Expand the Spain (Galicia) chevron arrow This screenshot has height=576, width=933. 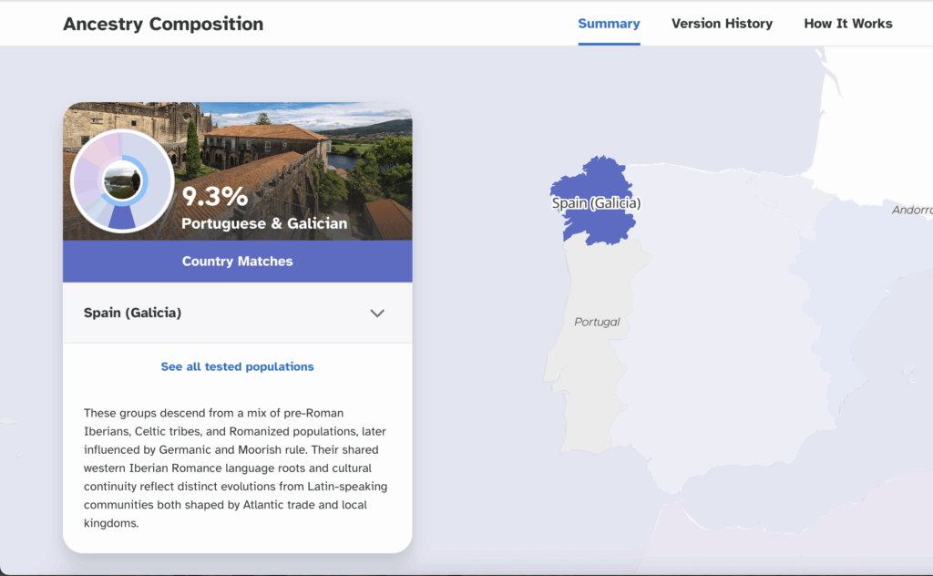pos(377,313)
